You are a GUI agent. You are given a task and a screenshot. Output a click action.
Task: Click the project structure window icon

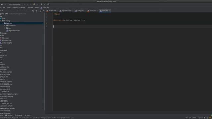[x=45, y=4]
